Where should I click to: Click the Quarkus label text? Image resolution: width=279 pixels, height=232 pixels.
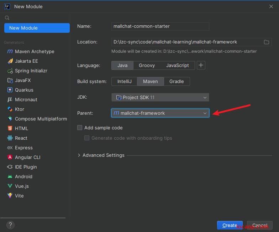coord(24,90)
